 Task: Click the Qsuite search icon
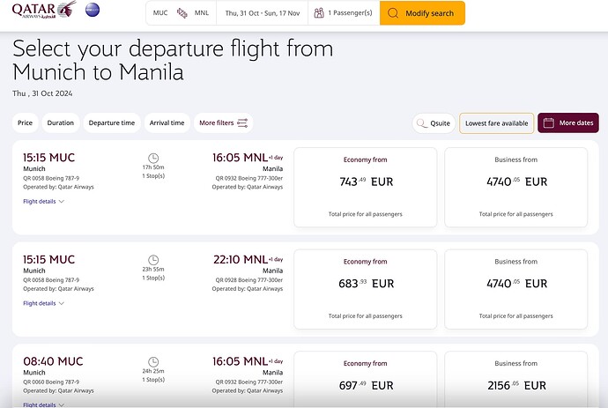pos(421,123)
